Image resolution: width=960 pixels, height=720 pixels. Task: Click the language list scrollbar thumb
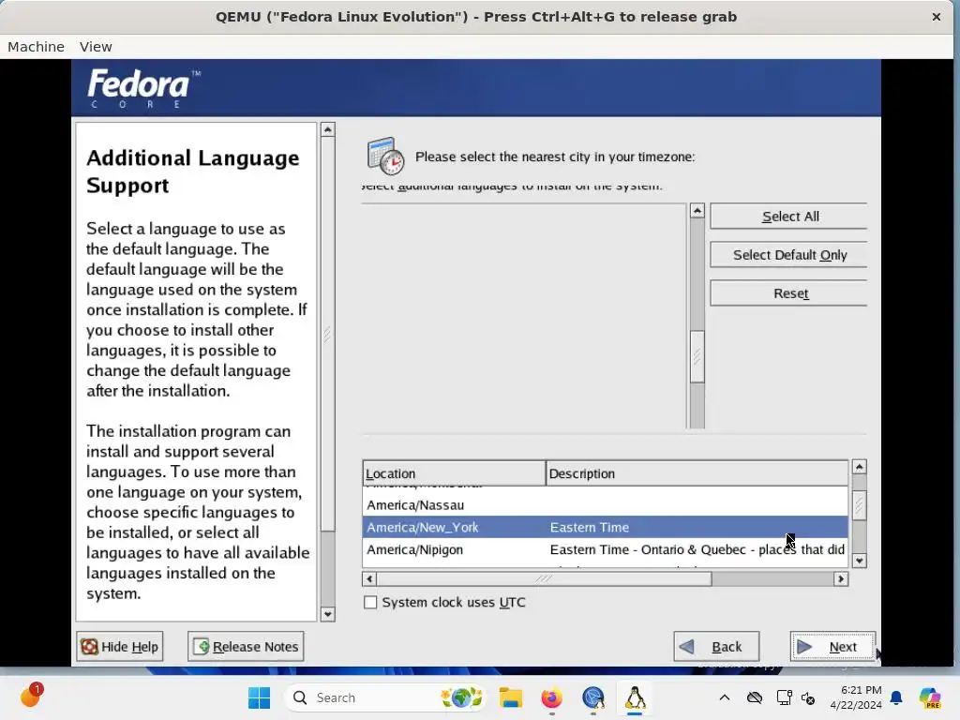pos(697,357)
